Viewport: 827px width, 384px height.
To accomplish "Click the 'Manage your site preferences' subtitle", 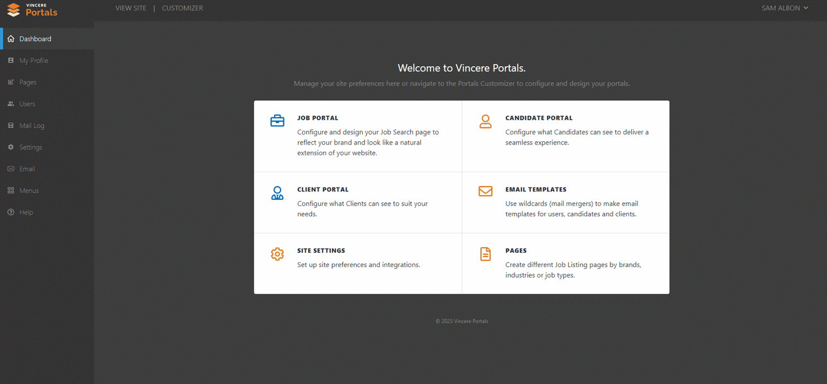I will point(461,84).
